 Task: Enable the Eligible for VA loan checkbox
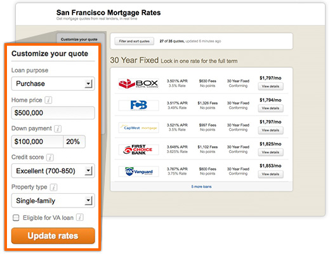(x=16, y=218)
